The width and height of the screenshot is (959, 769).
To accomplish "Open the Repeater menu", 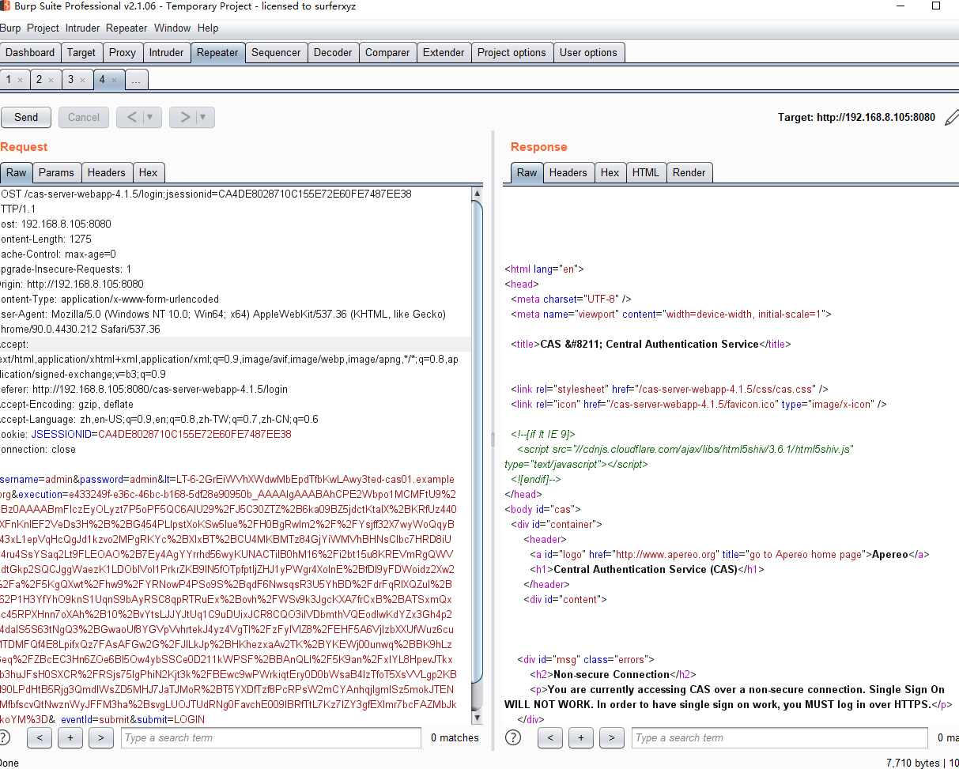I will coord(126,28).
